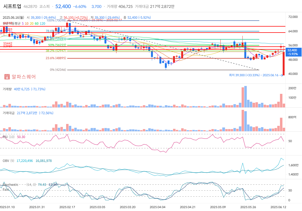
Task: Click the 2025.06.12 date axis label
Action: point(278,207)
